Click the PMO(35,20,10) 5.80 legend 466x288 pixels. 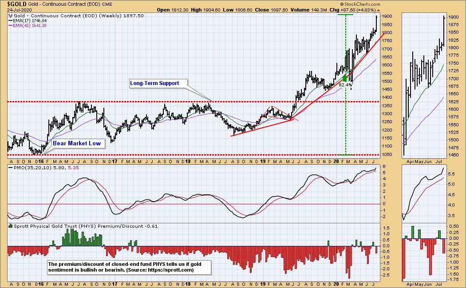37,167
